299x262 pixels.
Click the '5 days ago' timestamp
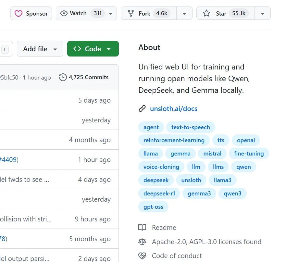(94, 100)
